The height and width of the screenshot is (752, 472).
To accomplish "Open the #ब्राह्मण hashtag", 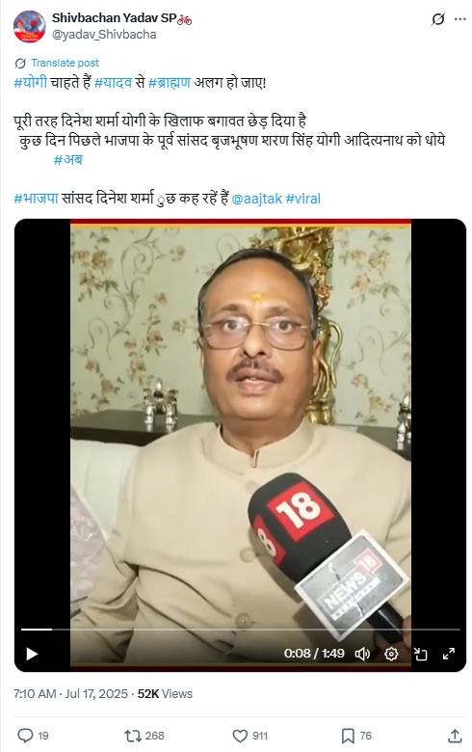I will (x=170, y=83).
